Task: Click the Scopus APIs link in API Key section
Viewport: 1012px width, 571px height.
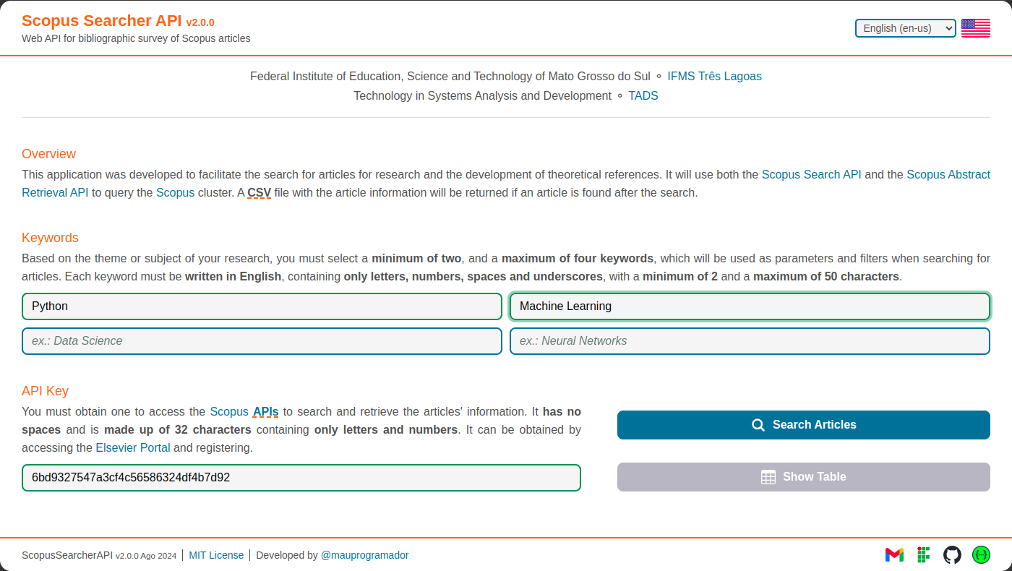Action: click(x=244, y=411)
